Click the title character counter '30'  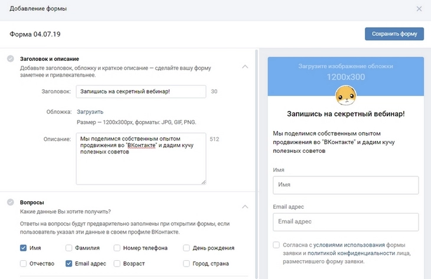pos(214,91)
